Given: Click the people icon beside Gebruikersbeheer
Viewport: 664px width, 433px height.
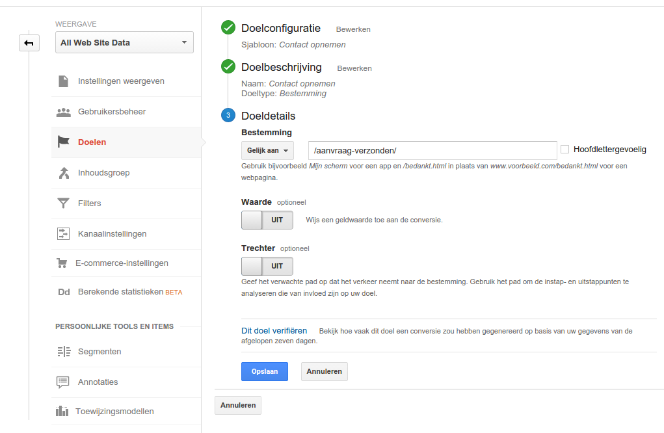Looking at the screenshot, I should (64, 112).
